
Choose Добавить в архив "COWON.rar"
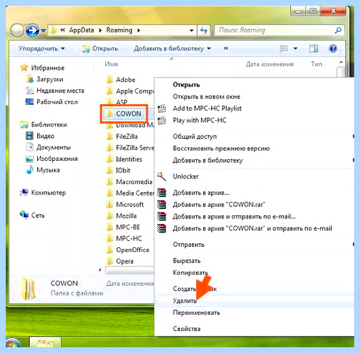[254, 204]
